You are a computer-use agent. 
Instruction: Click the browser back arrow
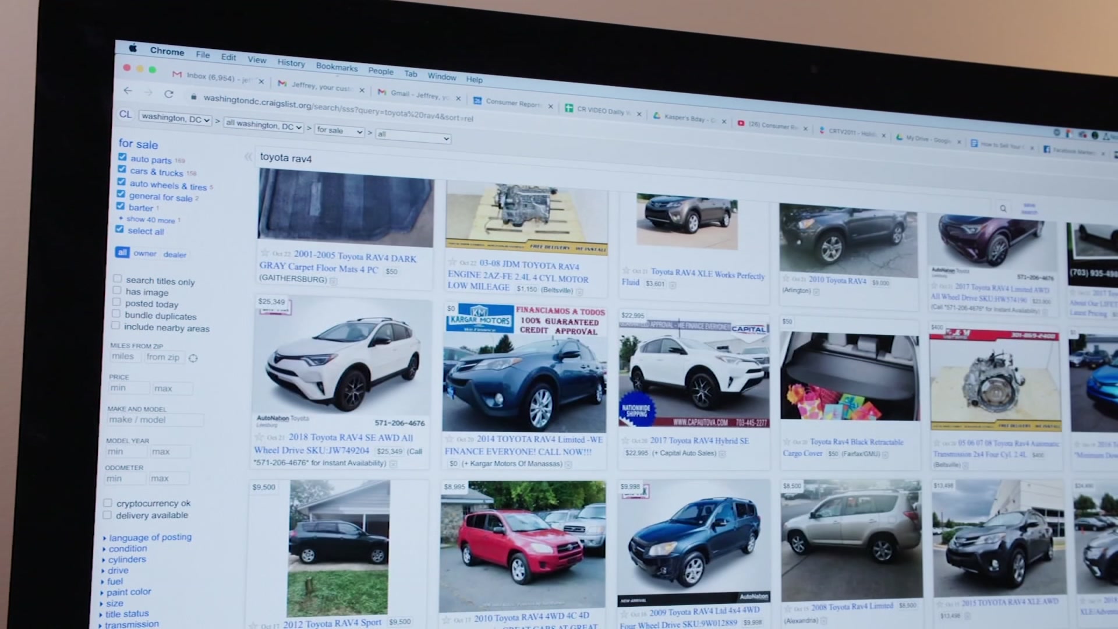[128, 91]
